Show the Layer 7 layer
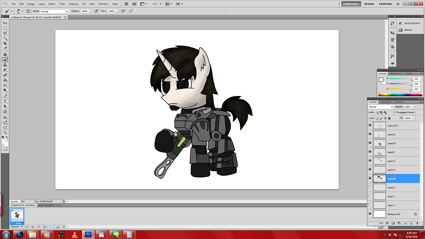 point(370,196)
